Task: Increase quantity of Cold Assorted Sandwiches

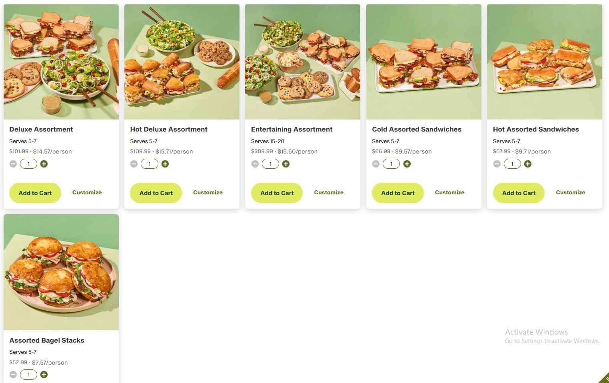Action: (x=407, y=164)
